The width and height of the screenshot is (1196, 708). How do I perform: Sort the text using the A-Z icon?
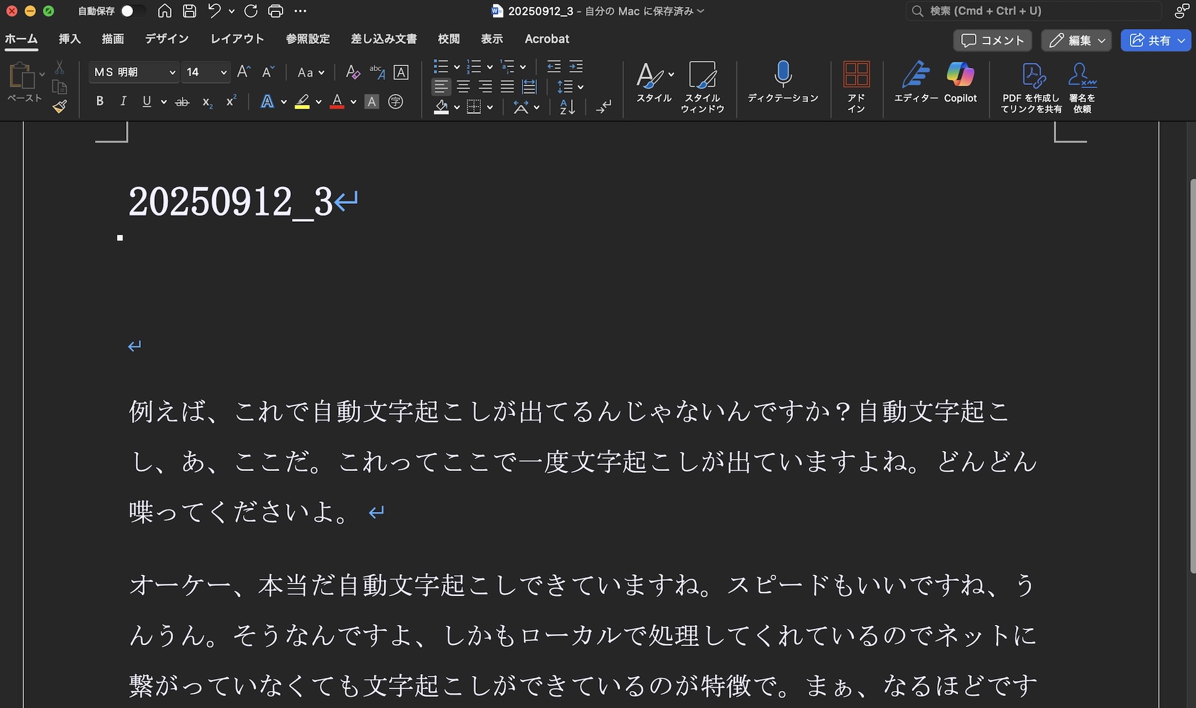point(567,107)
